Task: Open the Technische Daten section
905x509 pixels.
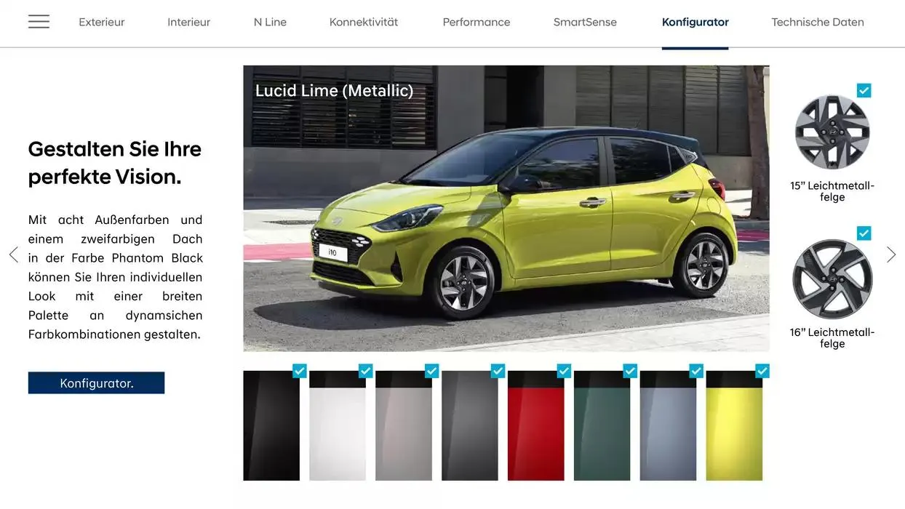Action: (x=817, y=22)
